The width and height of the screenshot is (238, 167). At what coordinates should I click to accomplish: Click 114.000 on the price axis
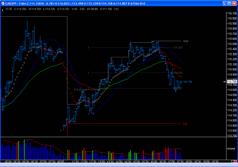[x=232, y=120]
